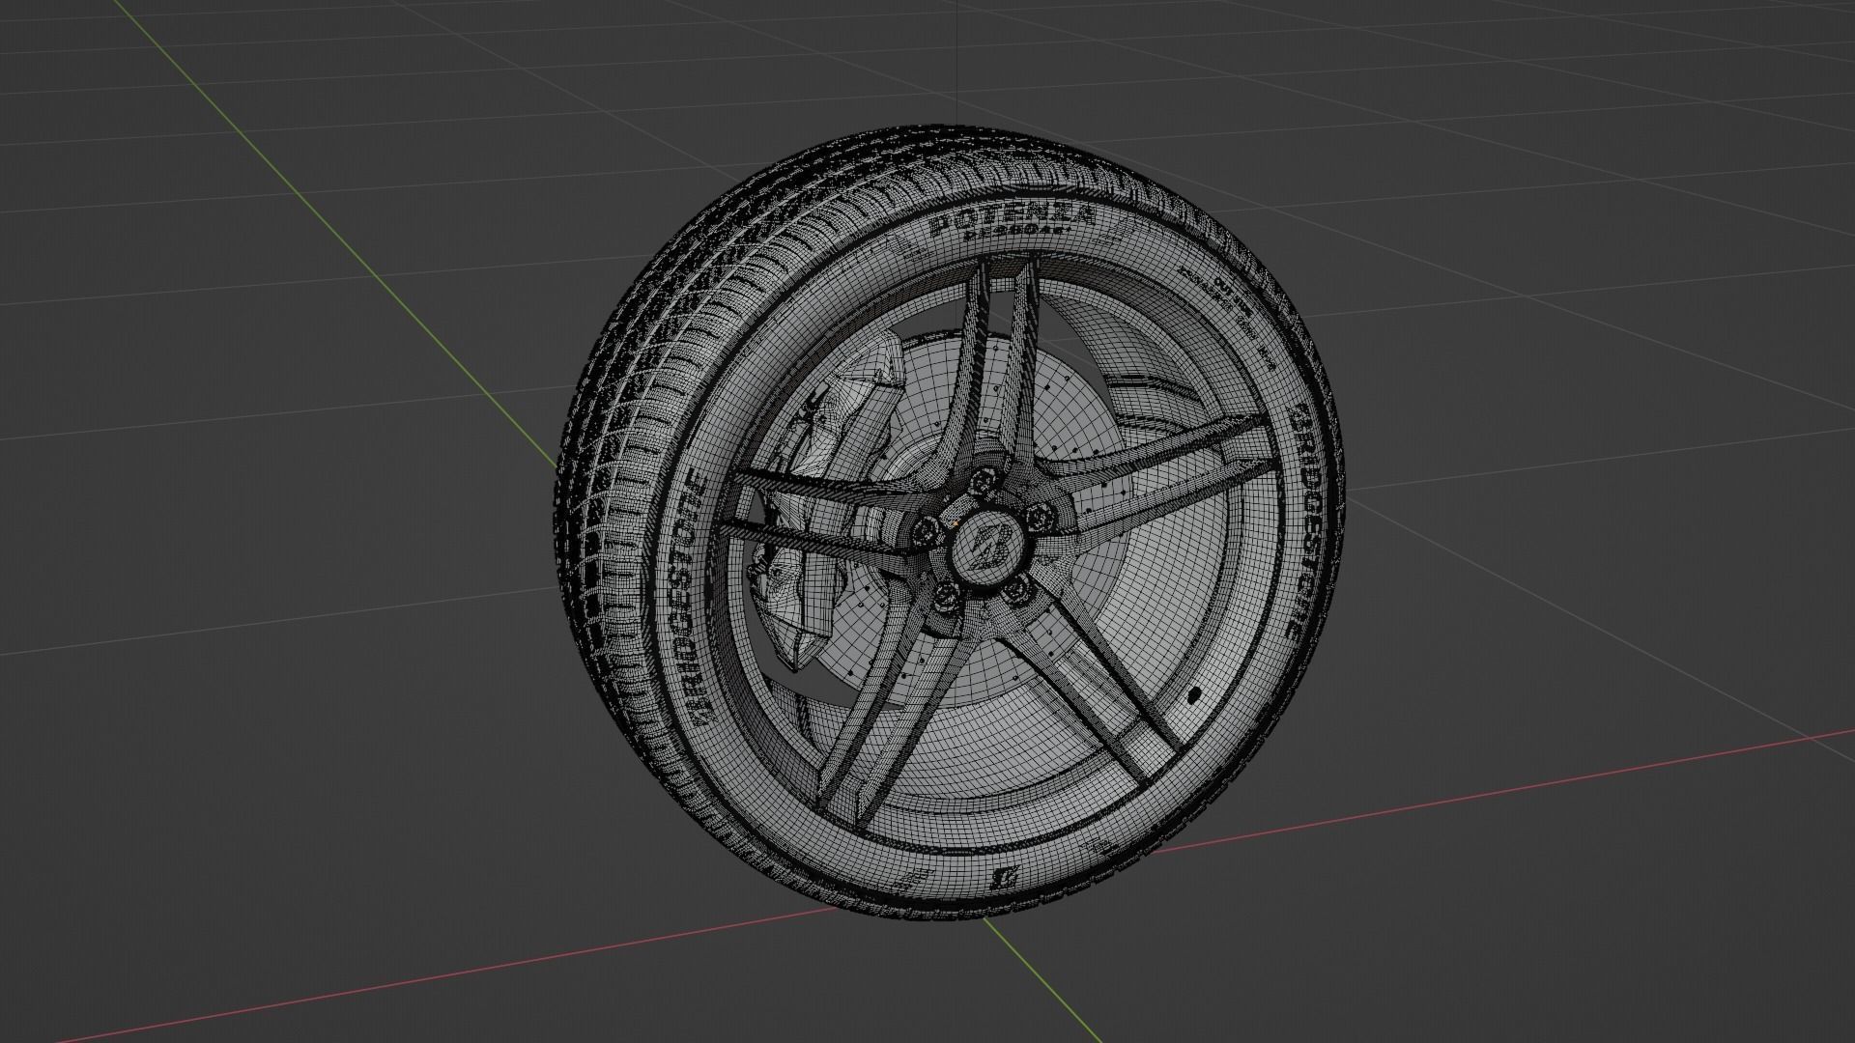The width and height of the screenshot is (1855, 1043).
Task: Click the black valve hole on the rim
Action: pyautogui.click(x=1194, y=693)
